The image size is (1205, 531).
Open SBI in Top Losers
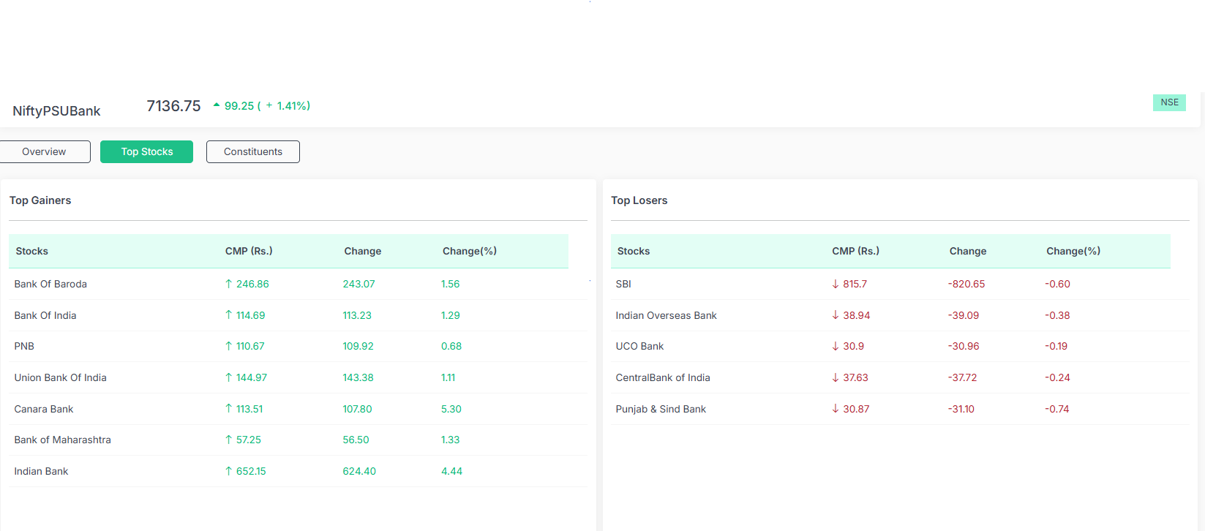point(623,285)
